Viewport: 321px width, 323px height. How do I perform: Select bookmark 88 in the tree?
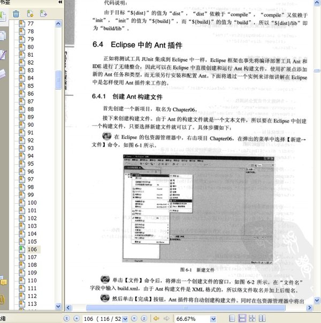(30, 110)
